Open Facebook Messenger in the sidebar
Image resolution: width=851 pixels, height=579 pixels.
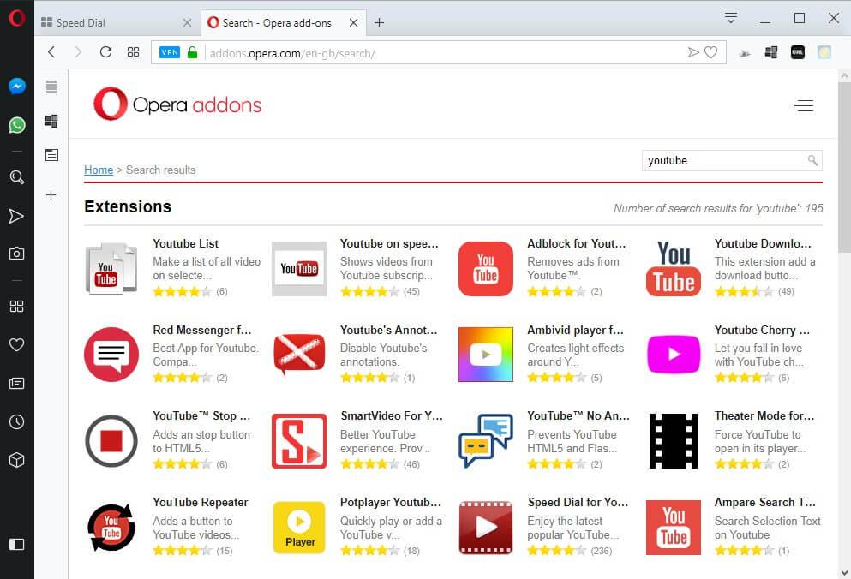click(x=17, y=86)
